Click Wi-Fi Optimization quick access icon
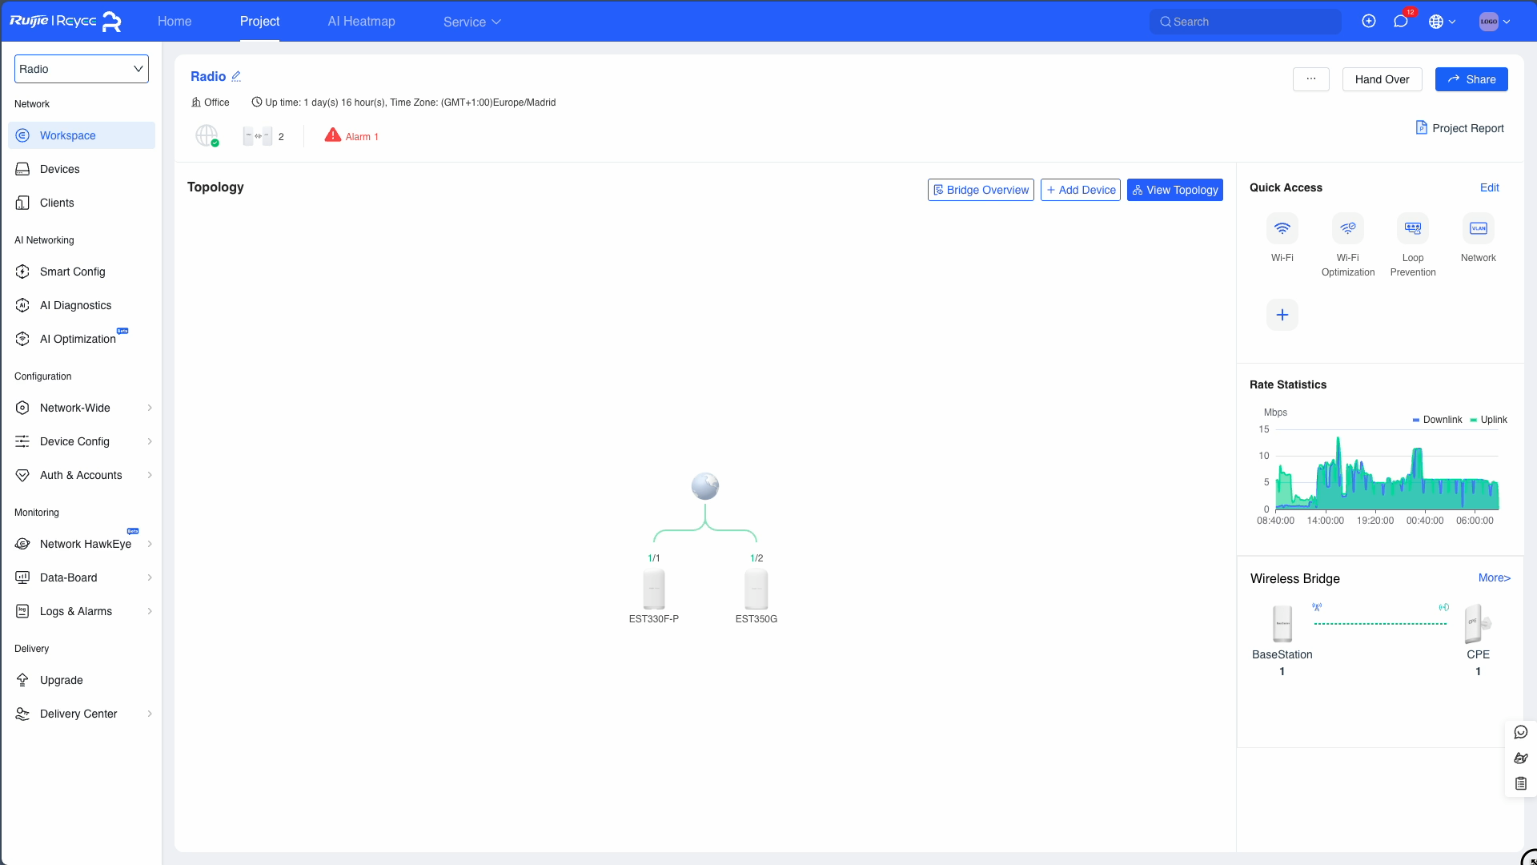This screenshot has width=1537, height=865. 1347,229
